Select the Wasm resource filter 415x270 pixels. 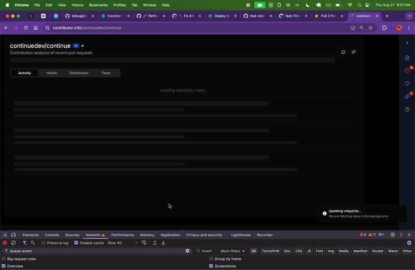[x=393, y=251]
